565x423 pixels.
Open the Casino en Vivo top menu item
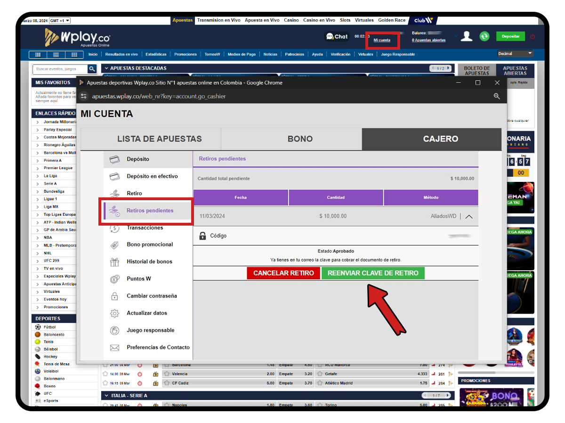[x=319, y=20]
